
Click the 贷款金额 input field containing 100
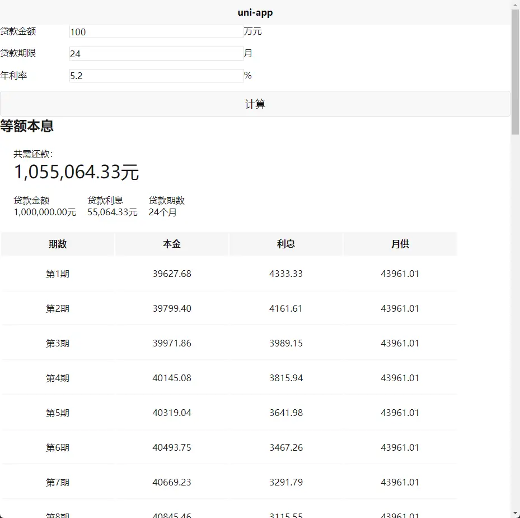coord(156,32)
